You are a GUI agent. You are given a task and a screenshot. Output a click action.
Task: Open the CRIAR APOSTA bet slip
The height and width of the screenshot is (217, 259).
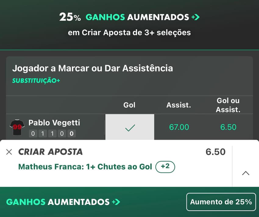point(51,152)
